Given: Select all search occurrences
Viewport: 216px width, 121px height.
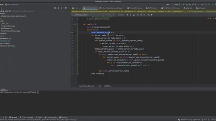Looking at the screenshot, I should (x=144, y=15).
